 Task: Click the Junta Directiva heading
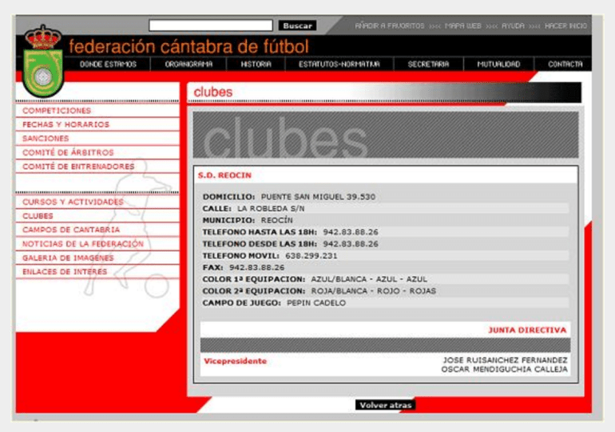(527, 330)
